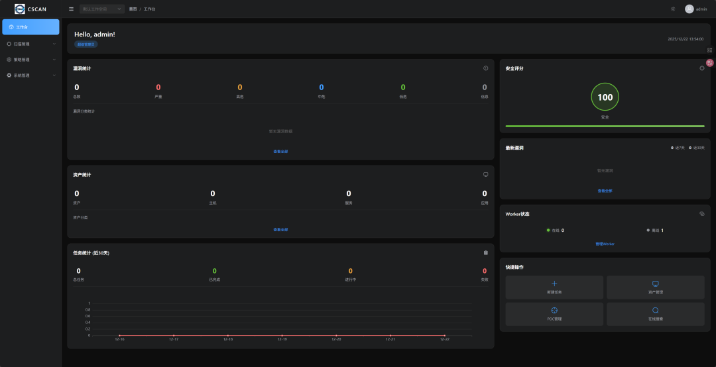Expand the 系统管理 sidebar menu
The height and width of the screenshot is (367, 716).
point(30,76)
